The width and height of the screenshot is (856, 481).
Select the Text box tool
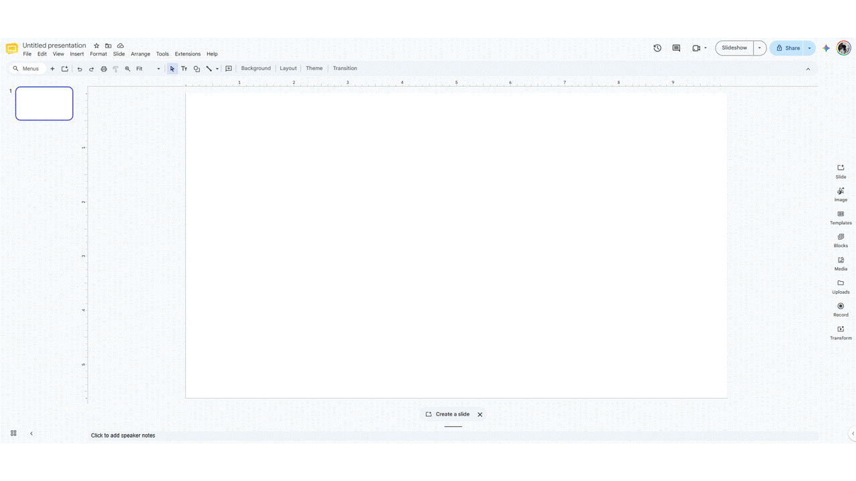coord(184,69)
